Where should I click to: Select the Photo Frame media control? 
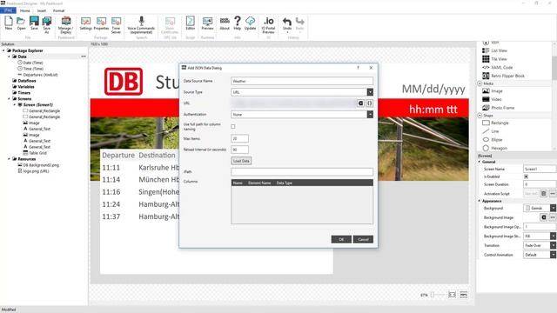coord(499,108)
